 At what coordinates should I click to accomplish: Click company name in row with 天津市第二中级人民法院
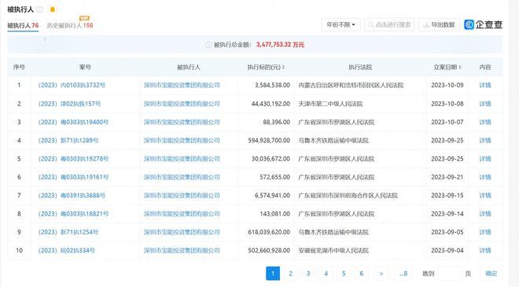[x=182, y=104]
